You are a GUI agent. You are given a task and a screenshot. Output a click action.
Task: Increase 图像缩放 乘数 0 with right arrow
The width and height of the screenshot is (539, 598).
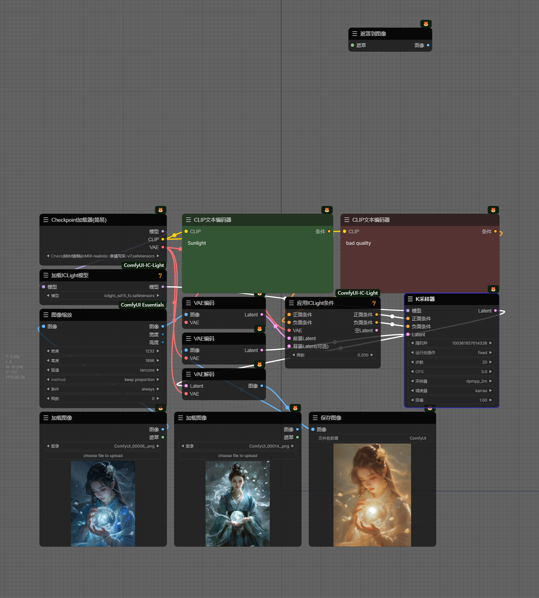158,398
